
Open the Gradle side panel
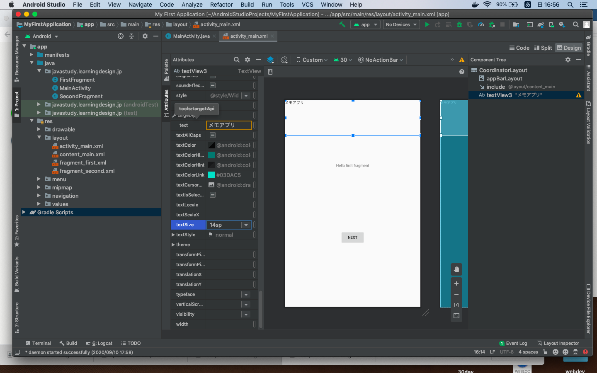click(x=588, y=45)
